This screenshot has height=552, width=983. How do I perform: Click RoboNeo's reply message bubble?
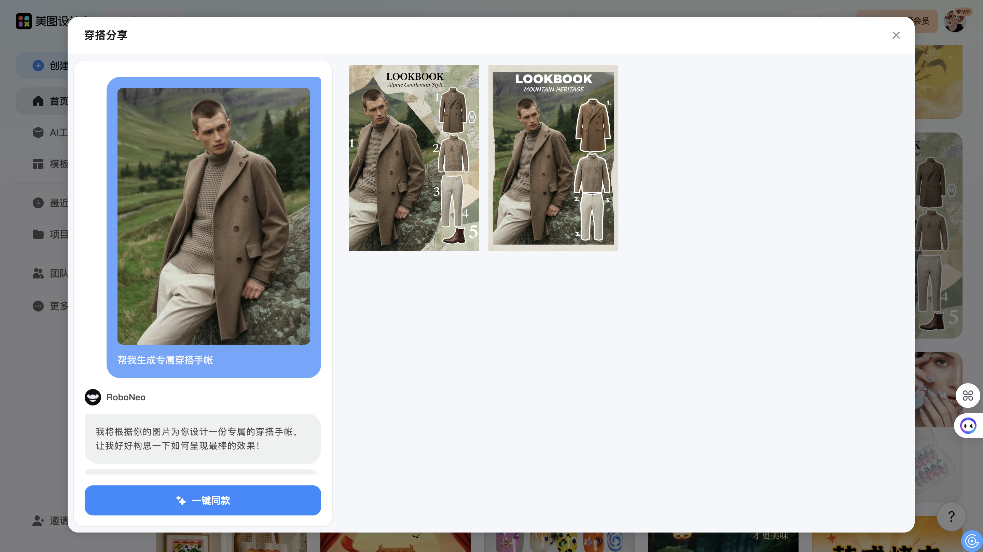(x=203, y=438)
